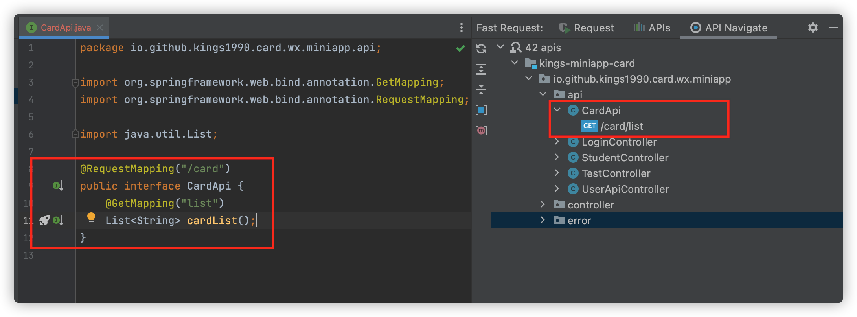Click the blue square select-opened-file icon
Image resolution: width=857 pixels, height=317 pixels.
point(481,110)
